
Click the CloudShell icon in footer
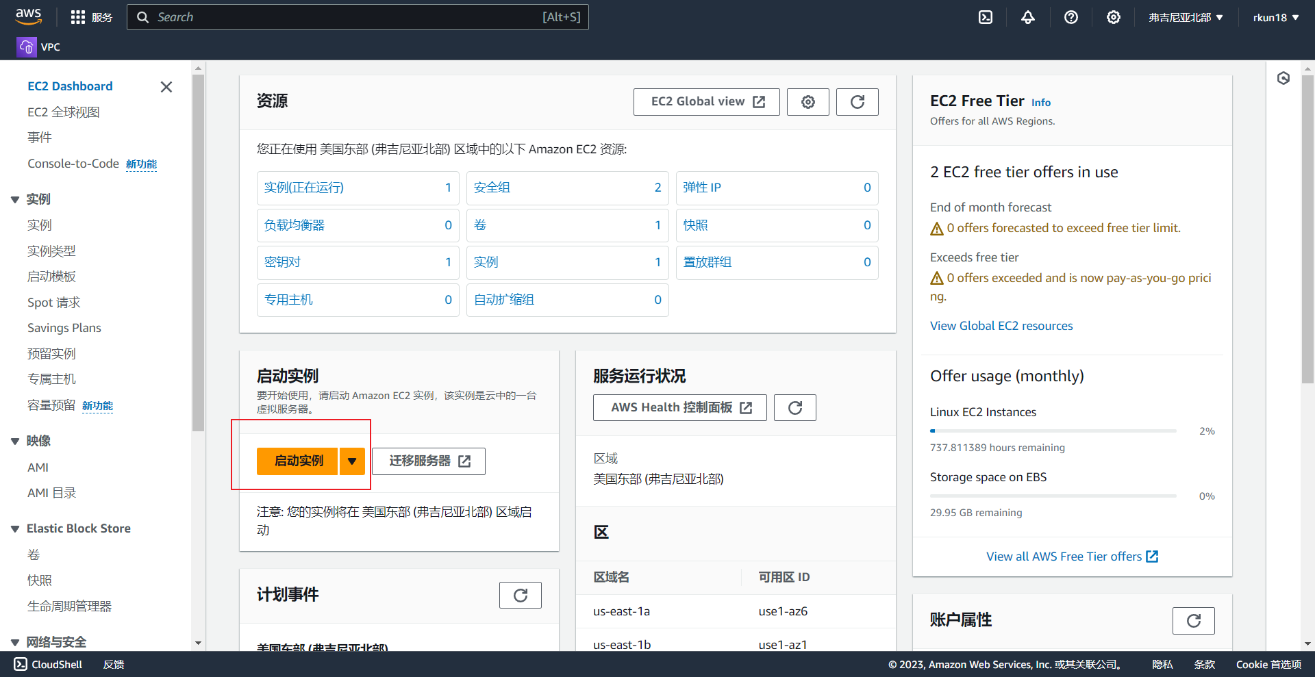21,664
